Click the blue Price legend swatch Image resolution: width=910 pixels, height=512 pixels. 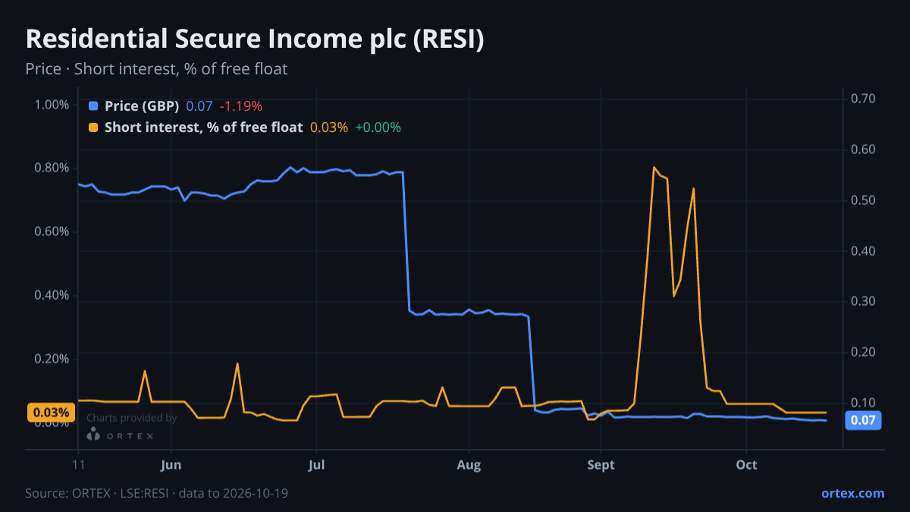(x=93, y=106)
